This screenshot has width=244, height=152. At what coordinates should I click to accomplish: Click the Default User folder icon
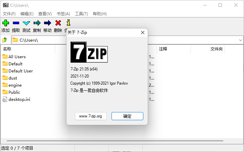point(5,71)
